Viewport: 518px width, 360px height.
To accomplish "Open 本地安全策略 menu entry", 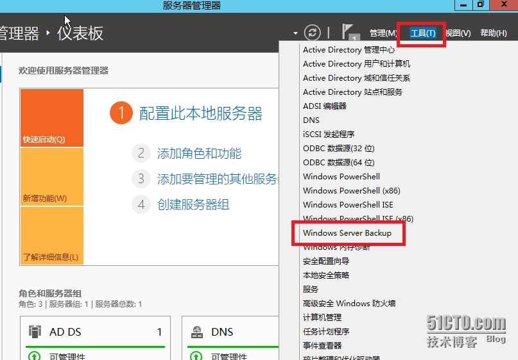I will [x=326, y=275].
